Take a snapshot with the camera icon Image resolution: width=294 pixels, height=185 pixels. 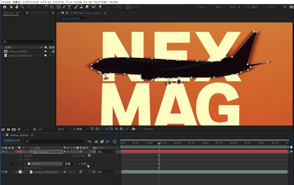[x=133, y=129]
